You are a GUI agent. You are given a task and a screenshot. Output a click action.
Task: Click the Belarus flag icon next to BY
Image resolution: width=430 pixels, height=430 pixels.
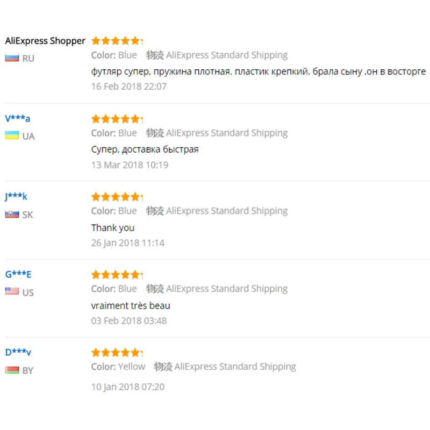coord(12,370)
